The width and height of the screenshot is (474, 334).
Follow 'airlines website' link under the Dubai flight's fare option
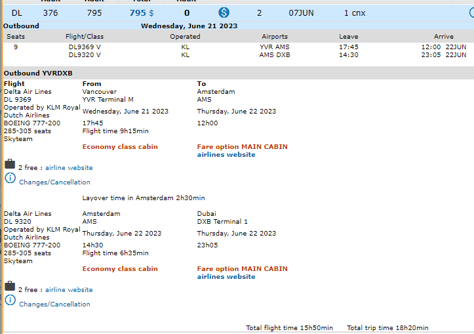click(226, 277)
